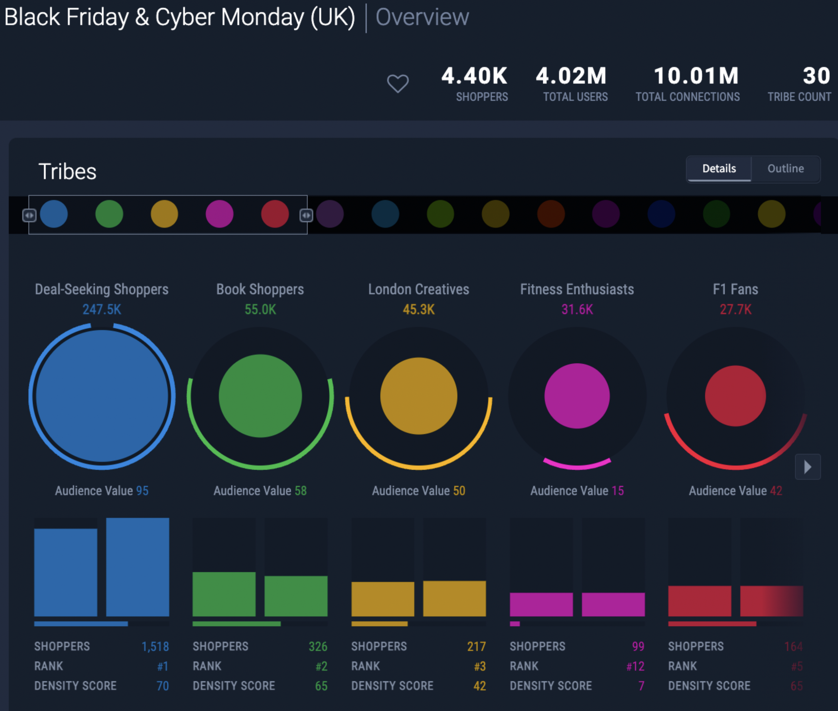
Task: Click the 27.7K audience size value
Action: pos(736,309)
